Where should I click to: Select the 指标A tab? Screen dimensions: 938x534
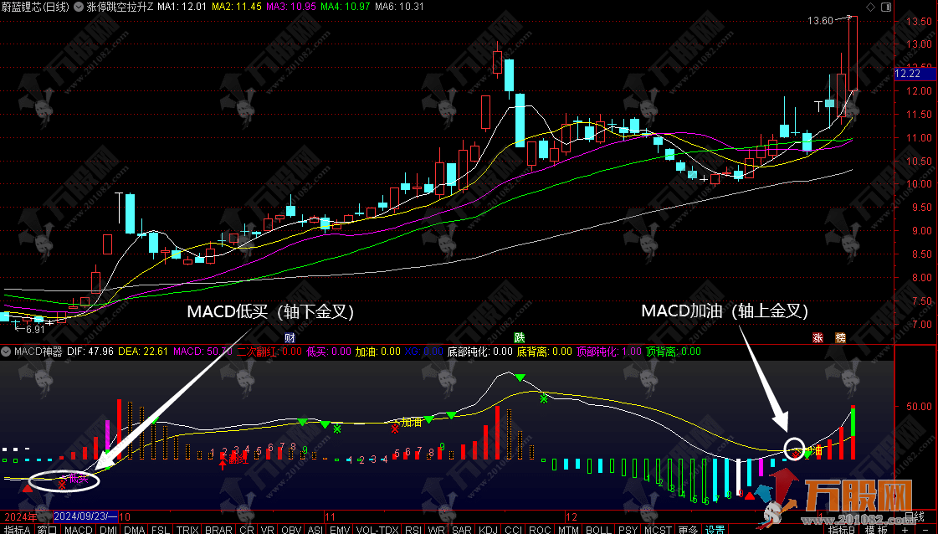click(x=17, y=529)
